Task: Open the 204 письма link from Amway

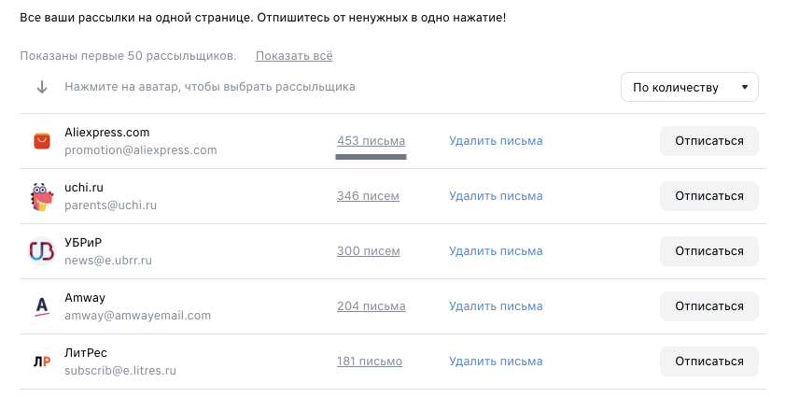Action: pos(371,306)
